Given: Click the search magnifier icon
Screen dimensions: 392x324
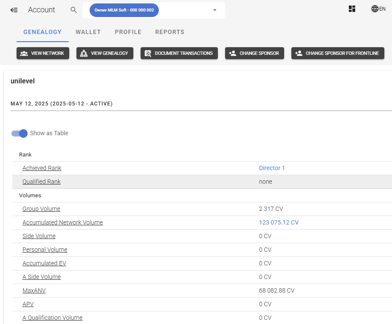Looking at the screenshot, I should tap(73, 10).
